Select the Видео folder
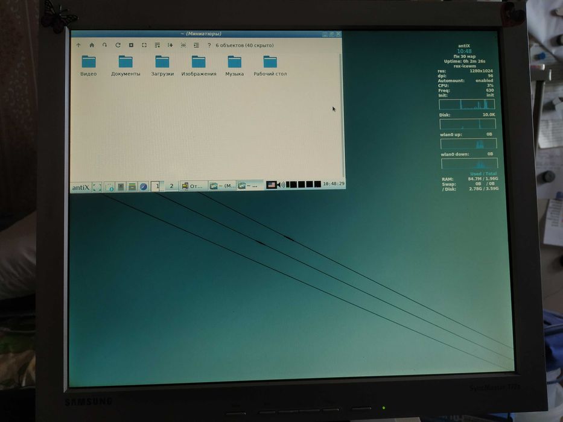Screen dimensions: 563x422 click(88, 66)
